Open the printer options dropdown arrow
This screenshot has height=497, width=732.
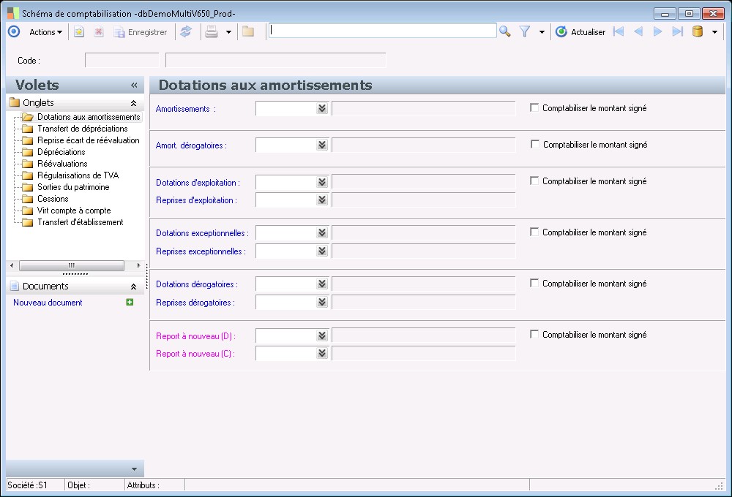228,32
